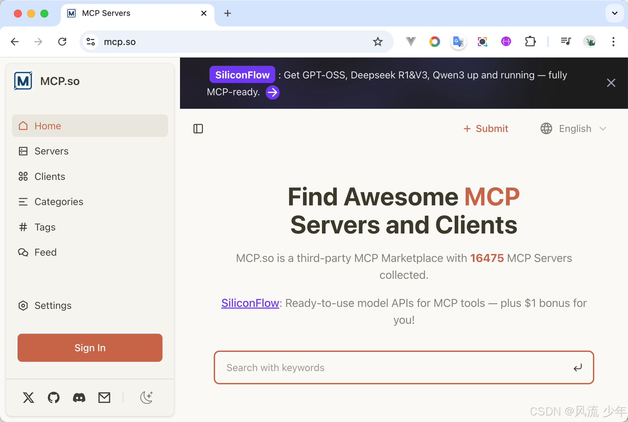
Task: Dismiss the SiliconFlow banner
Action: pos(611,83)
